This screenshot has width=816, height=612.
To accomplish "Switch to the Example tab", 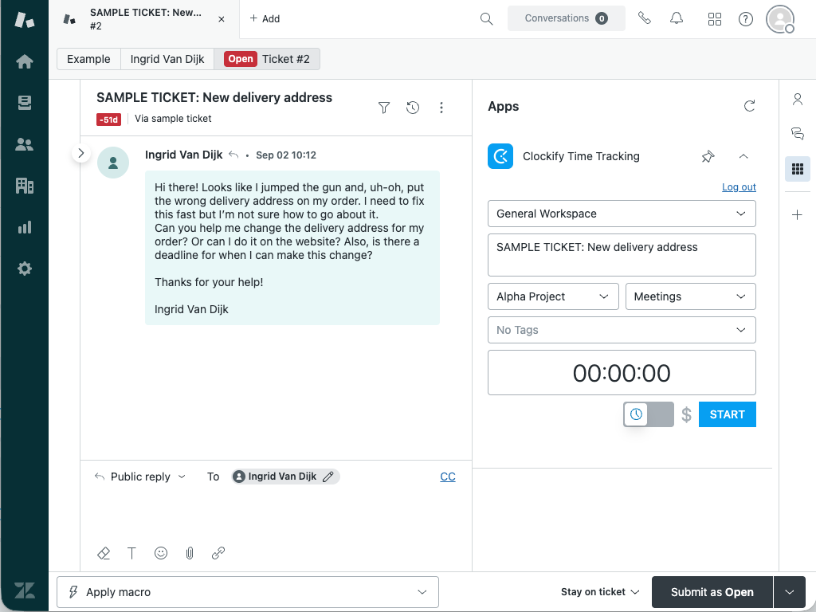I will [88, 59].
